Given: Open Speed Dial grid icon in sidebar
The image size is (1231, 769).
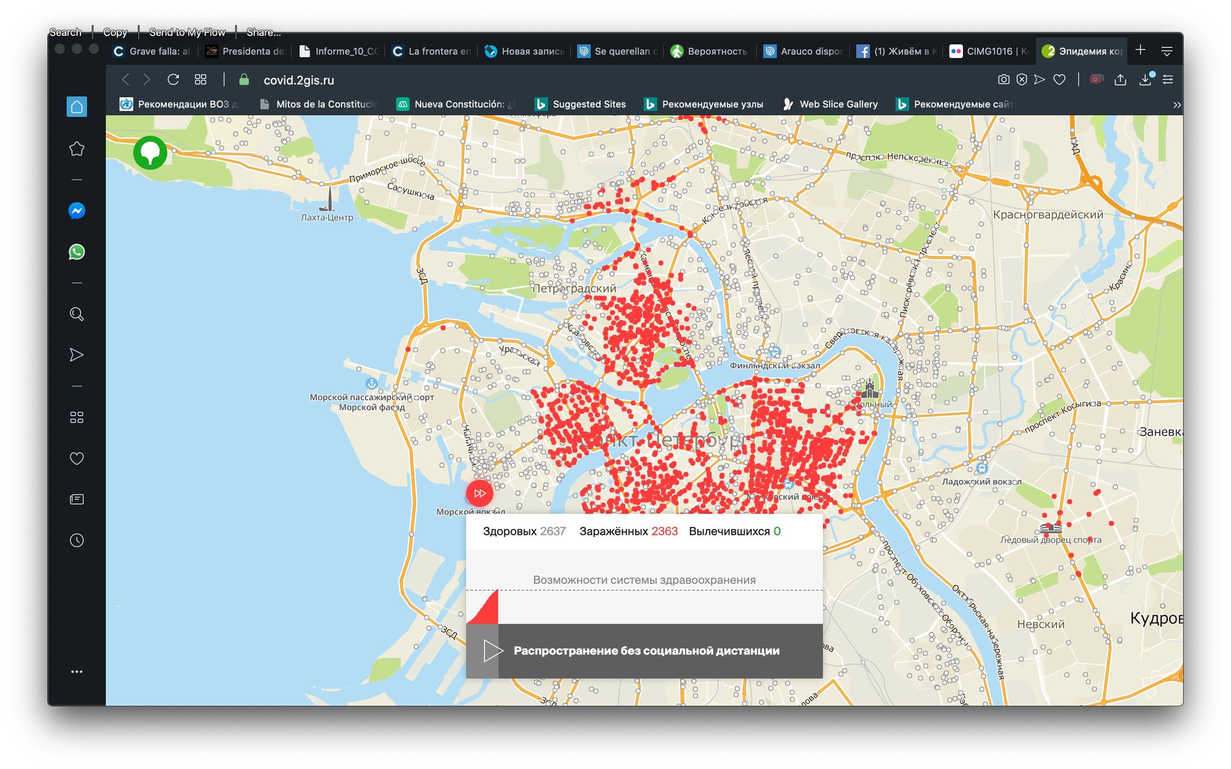Looking at the screenshot, I should 76,418.
